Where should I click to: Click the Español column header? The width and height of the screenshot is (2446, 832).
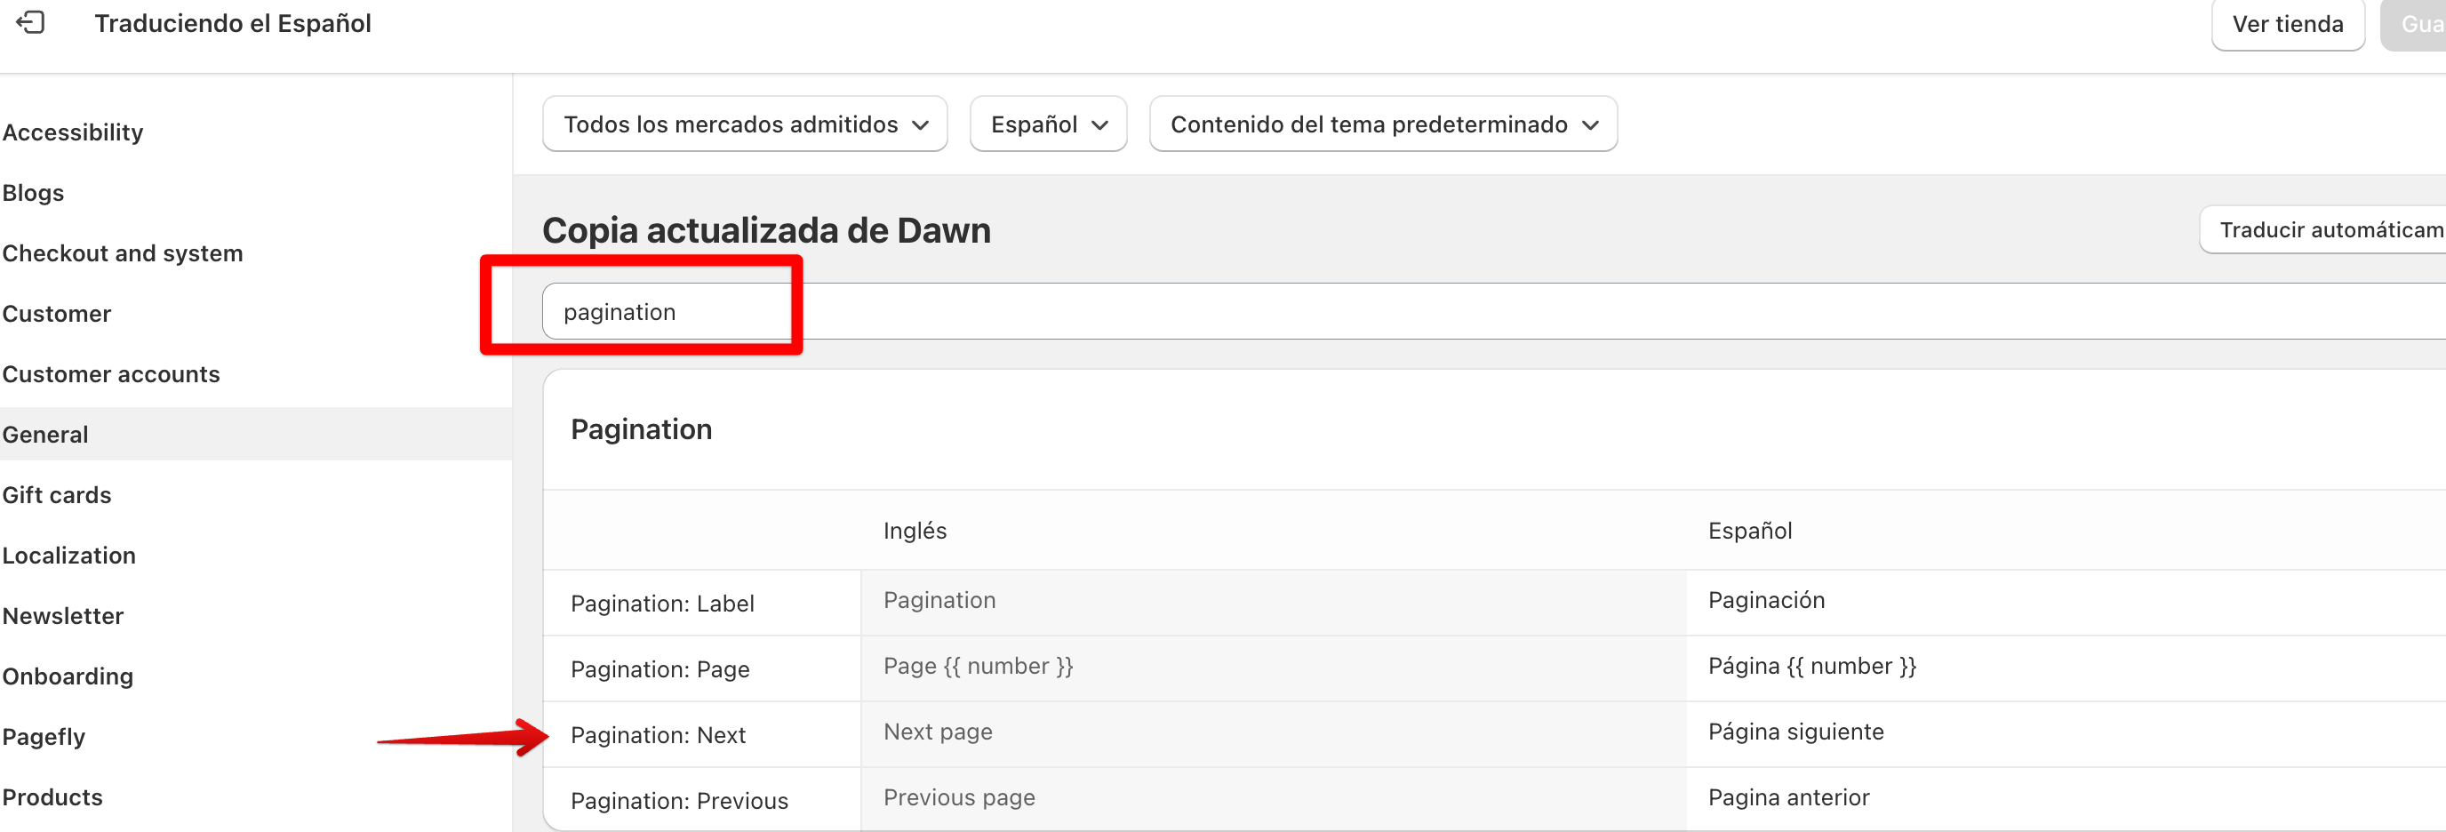point(1750,531)
